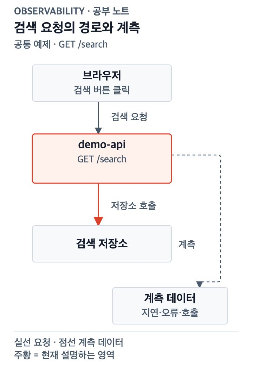This screenshot has width=253, height=365.
Task: Click the '저장소 호출' arrow label
Action: [x=134, y=205]
